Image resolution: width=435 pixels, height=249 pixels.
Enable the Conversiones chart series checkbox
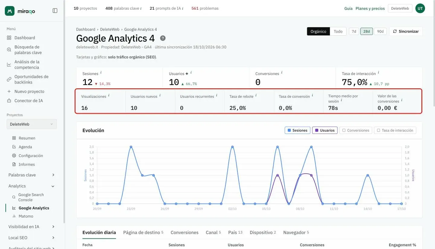[x=344, y=130]
